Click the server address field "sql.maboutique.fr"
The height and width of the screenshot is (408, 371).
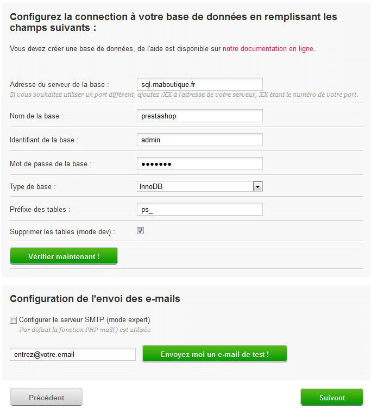point(199,84)
